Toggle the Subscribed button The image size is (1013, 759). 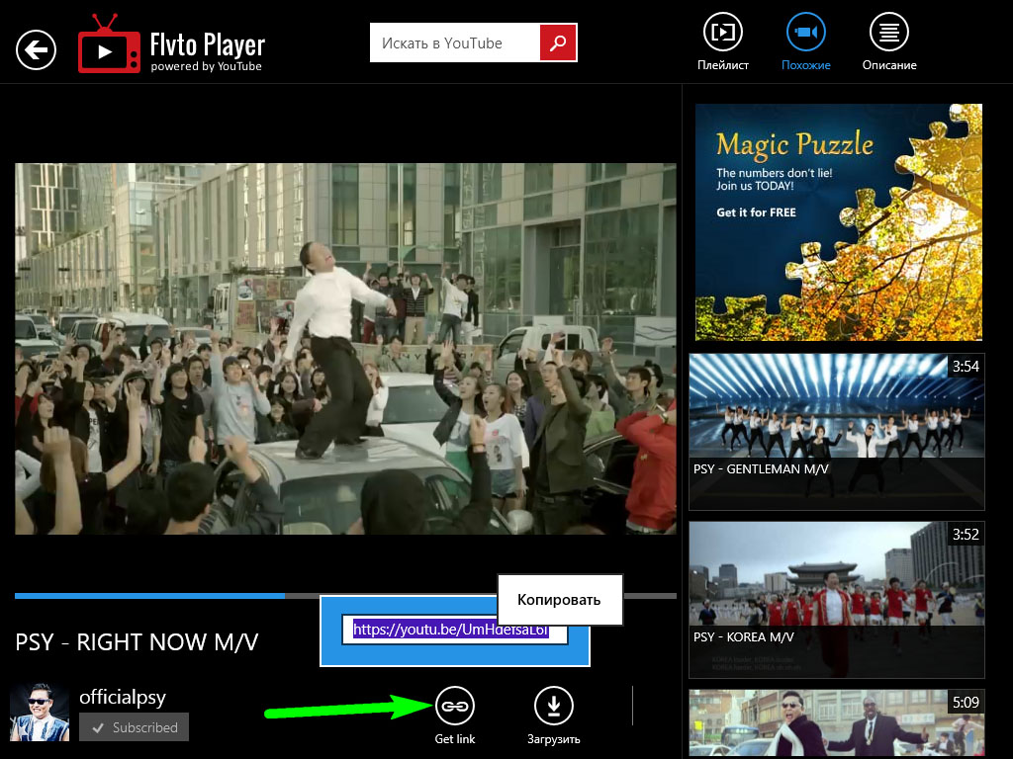(x=134, y=727)
